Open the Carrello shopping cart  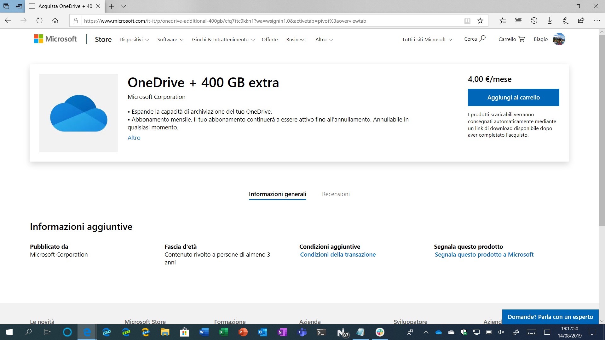click(x=511, y=39)
